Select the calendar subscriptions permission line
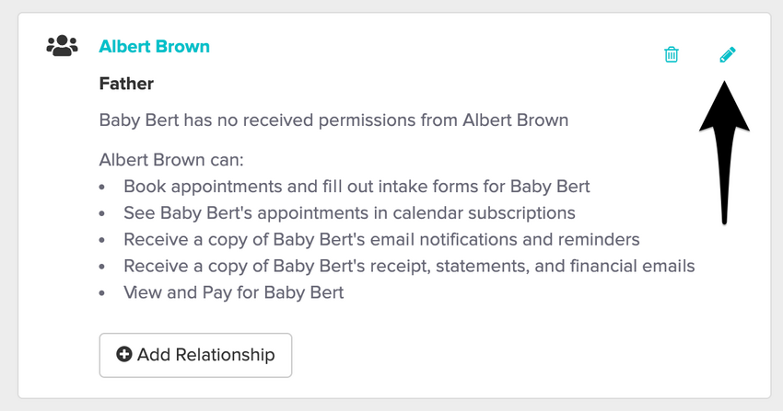783x411 pixels. point(349,213)
